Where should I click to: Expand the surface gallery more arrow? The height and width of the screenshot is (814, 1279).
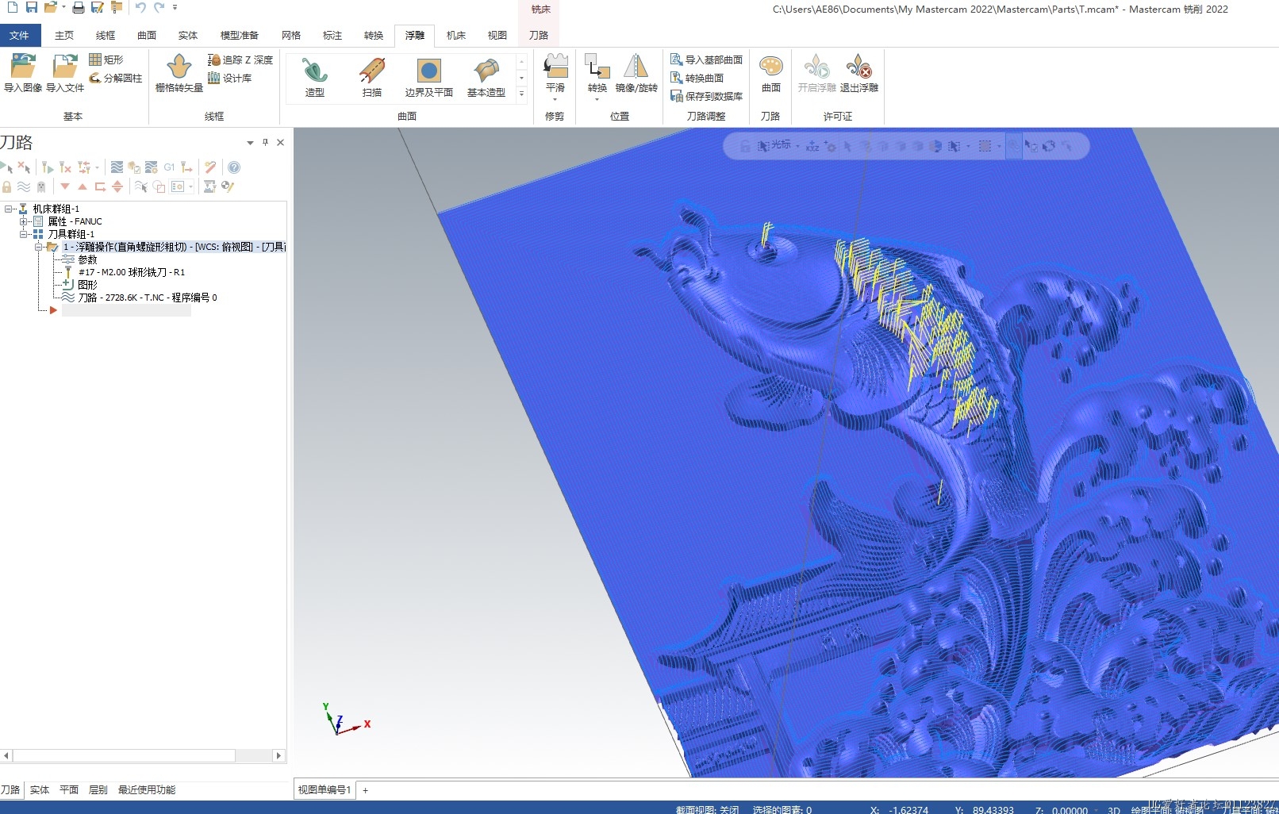pyautogui.click(x=521, y=94)
